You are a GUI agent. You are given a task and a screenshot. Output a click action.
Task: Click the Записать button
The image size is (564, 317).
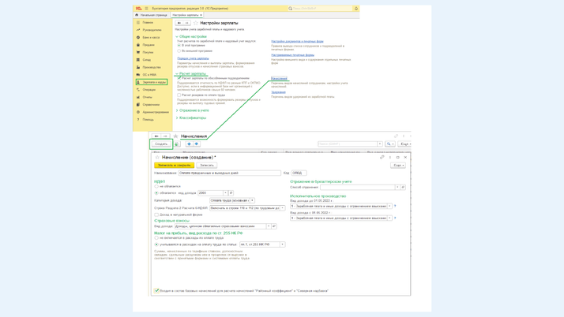[207, 165]
